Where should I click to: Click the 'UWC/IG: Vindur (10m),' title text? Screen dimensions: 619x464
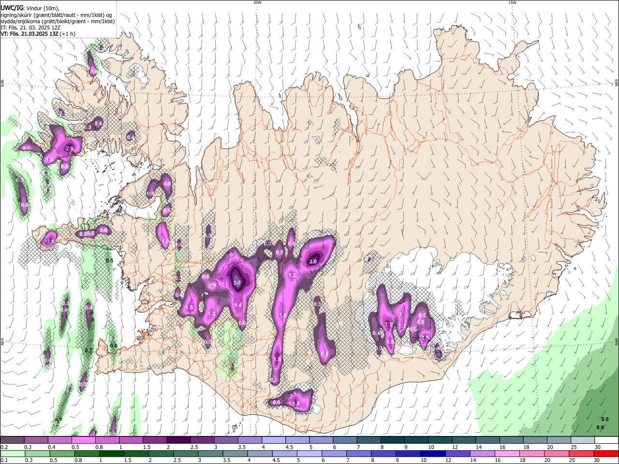point(29,8)
